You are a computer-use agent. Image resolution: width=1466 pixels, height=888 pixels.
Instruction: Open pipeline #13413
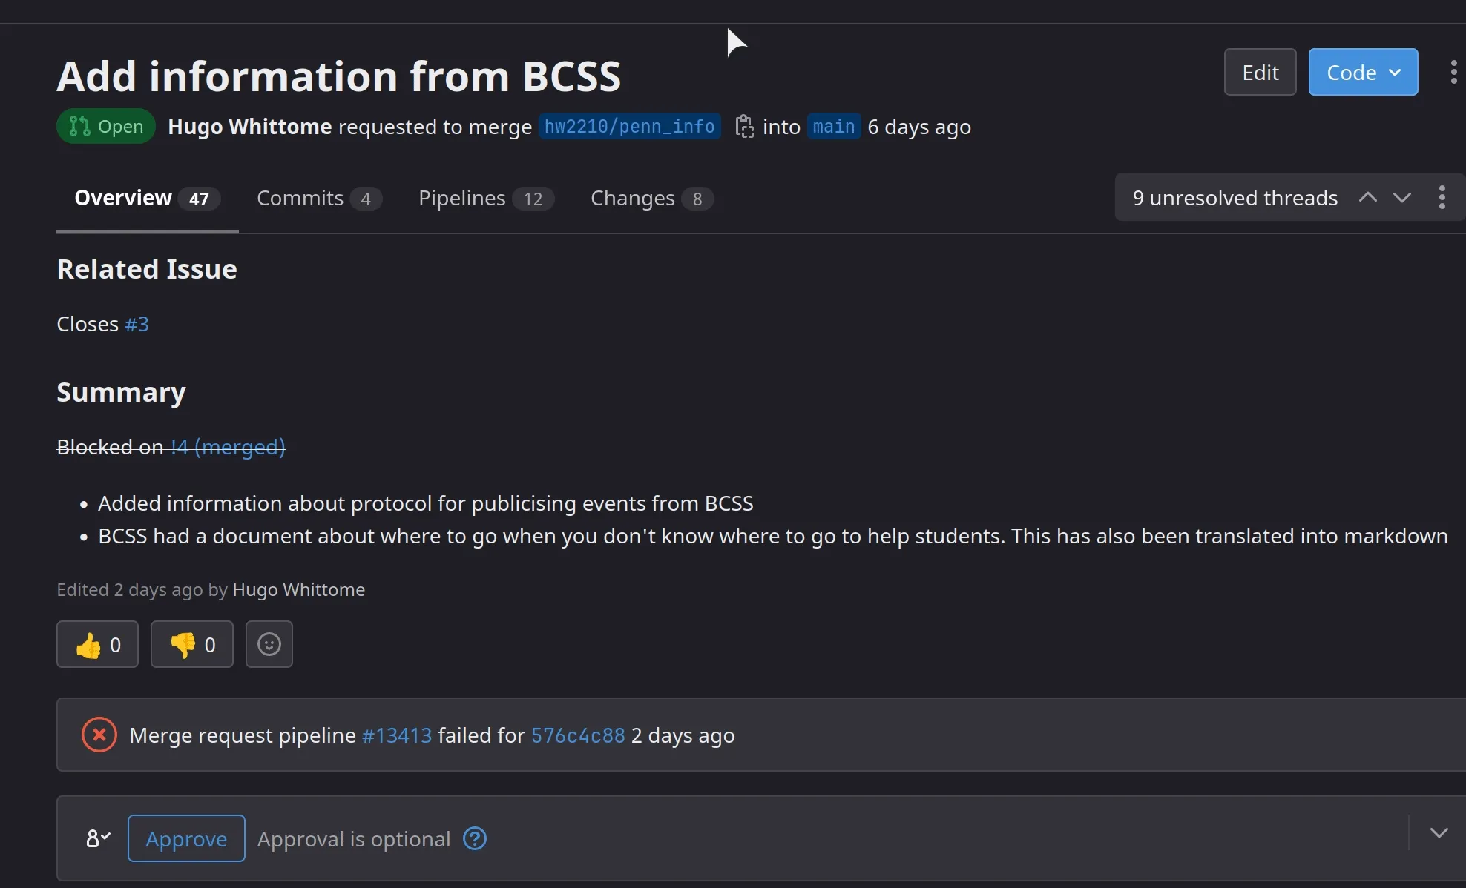point(396,735)
